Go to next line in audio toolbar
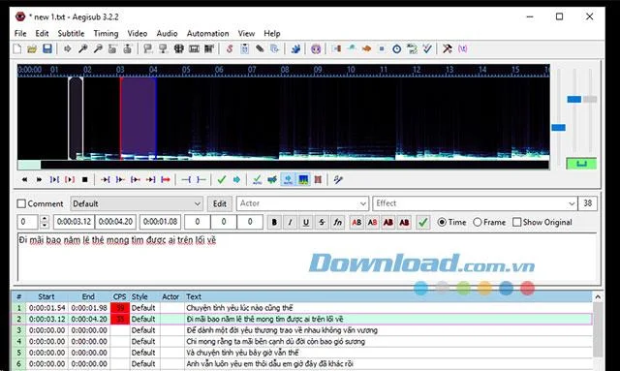This screenshot has width=620, height=371. pos(39,179)
